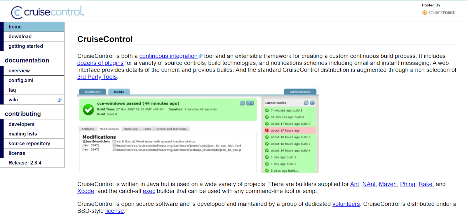Go to mailing lists

pos(23,134)
